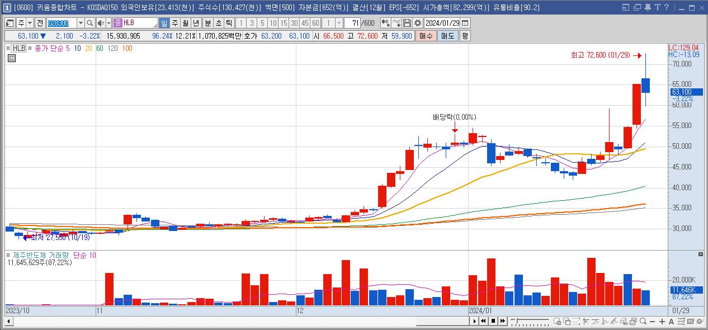Click the picture icon before the last bottom toolbar icon
708x330 pixels.
pyautogui.click(x=690, y=321)
